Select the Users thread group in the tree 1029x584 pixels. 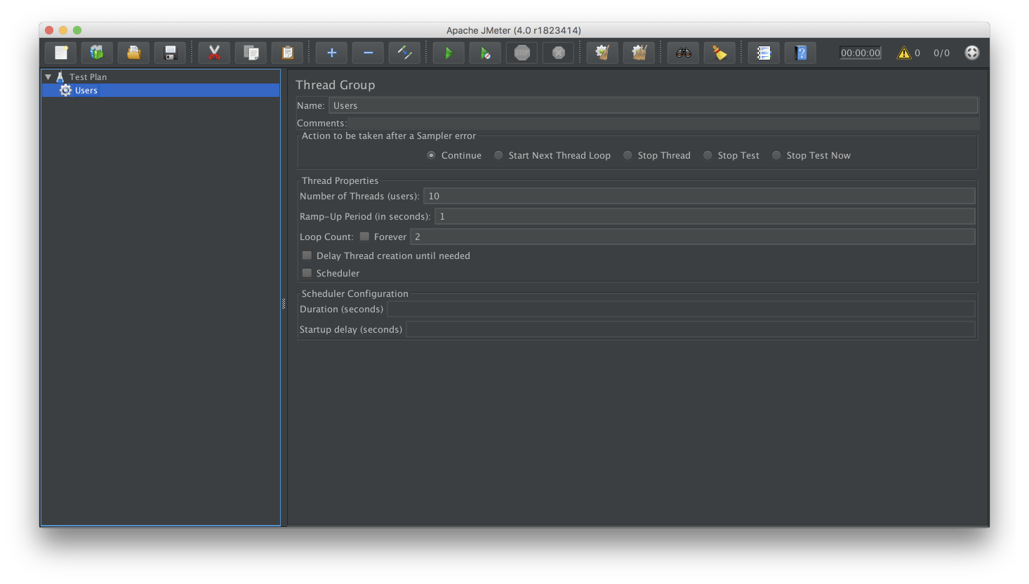click(85, 90)
